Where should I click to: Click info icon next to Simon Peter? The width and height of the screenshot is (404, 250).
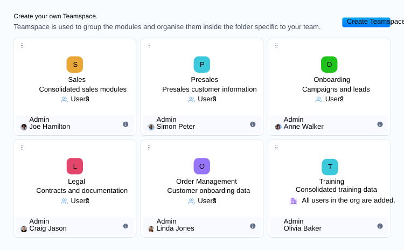pos(253,124)
